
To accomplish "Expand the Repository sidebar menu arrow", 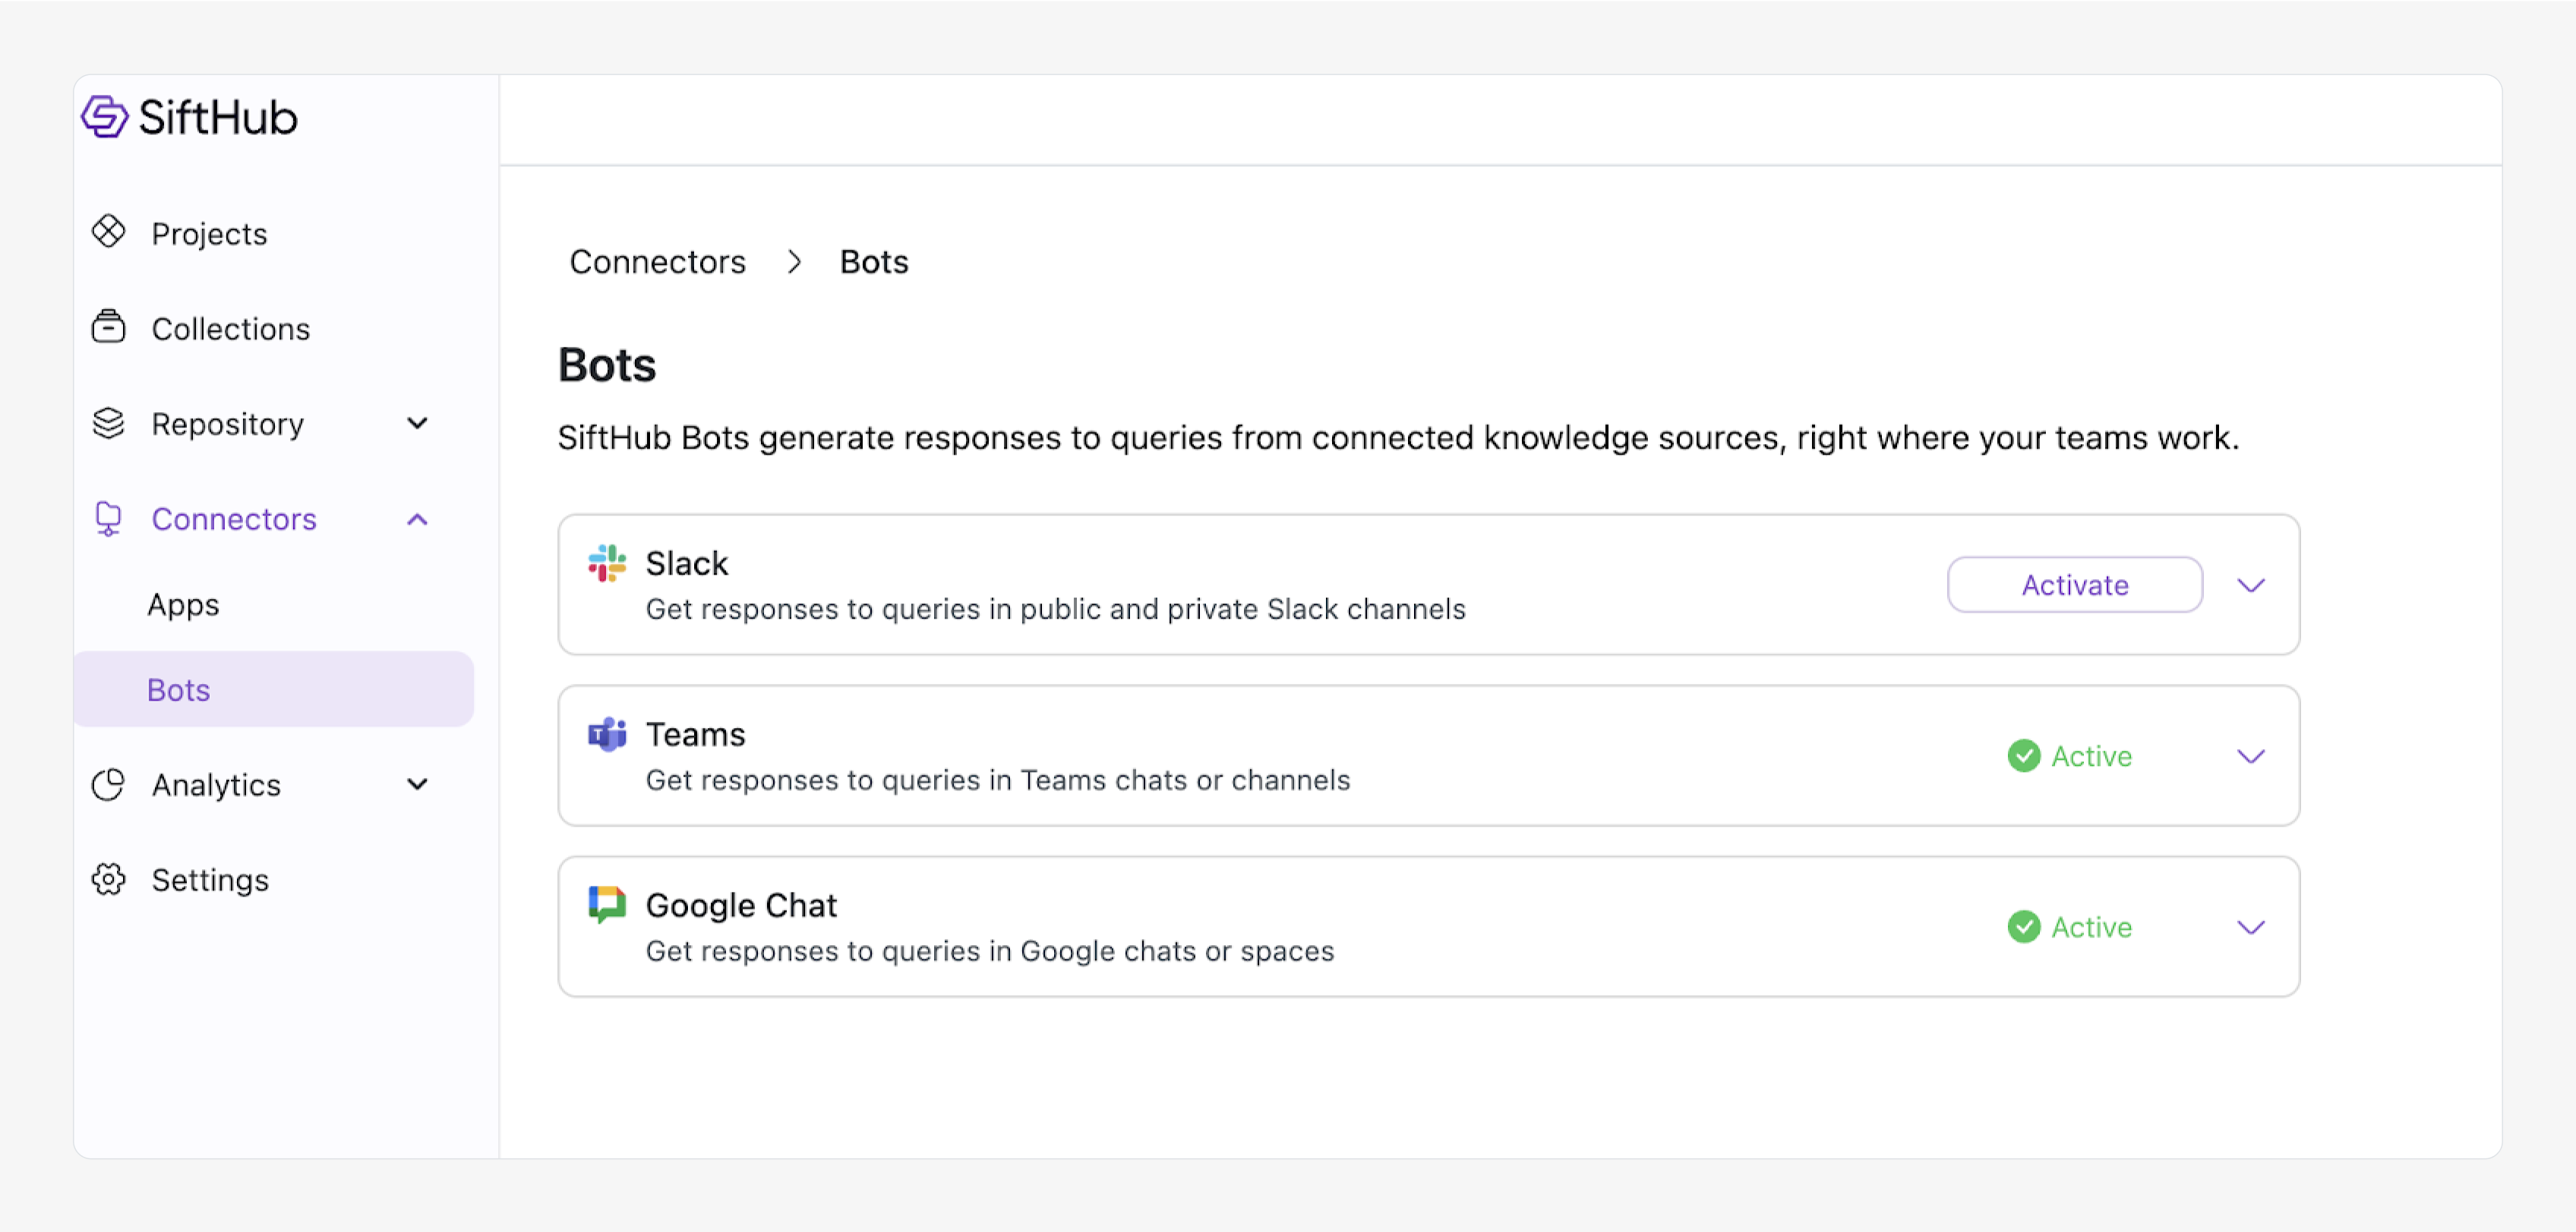I will pos(418,424).
